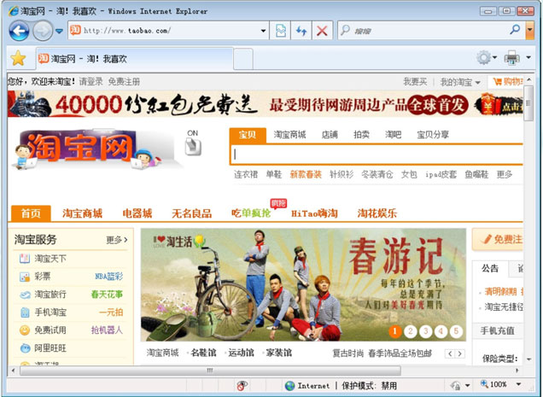Click the previous arrow below banner
The width and height of the screenshot is (543, 397).
450,353
